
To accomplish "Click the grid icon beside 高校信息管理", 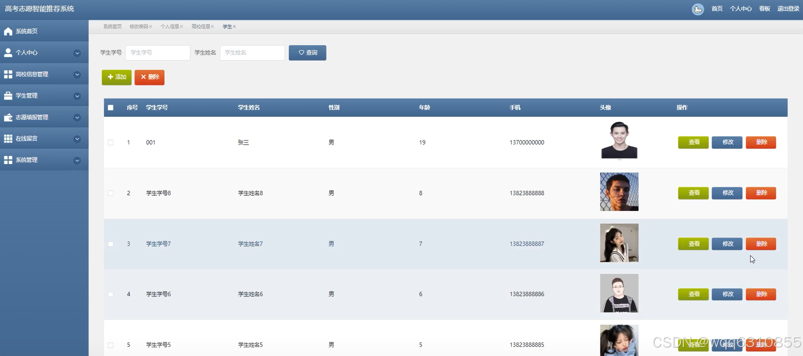I will point(8,74).
